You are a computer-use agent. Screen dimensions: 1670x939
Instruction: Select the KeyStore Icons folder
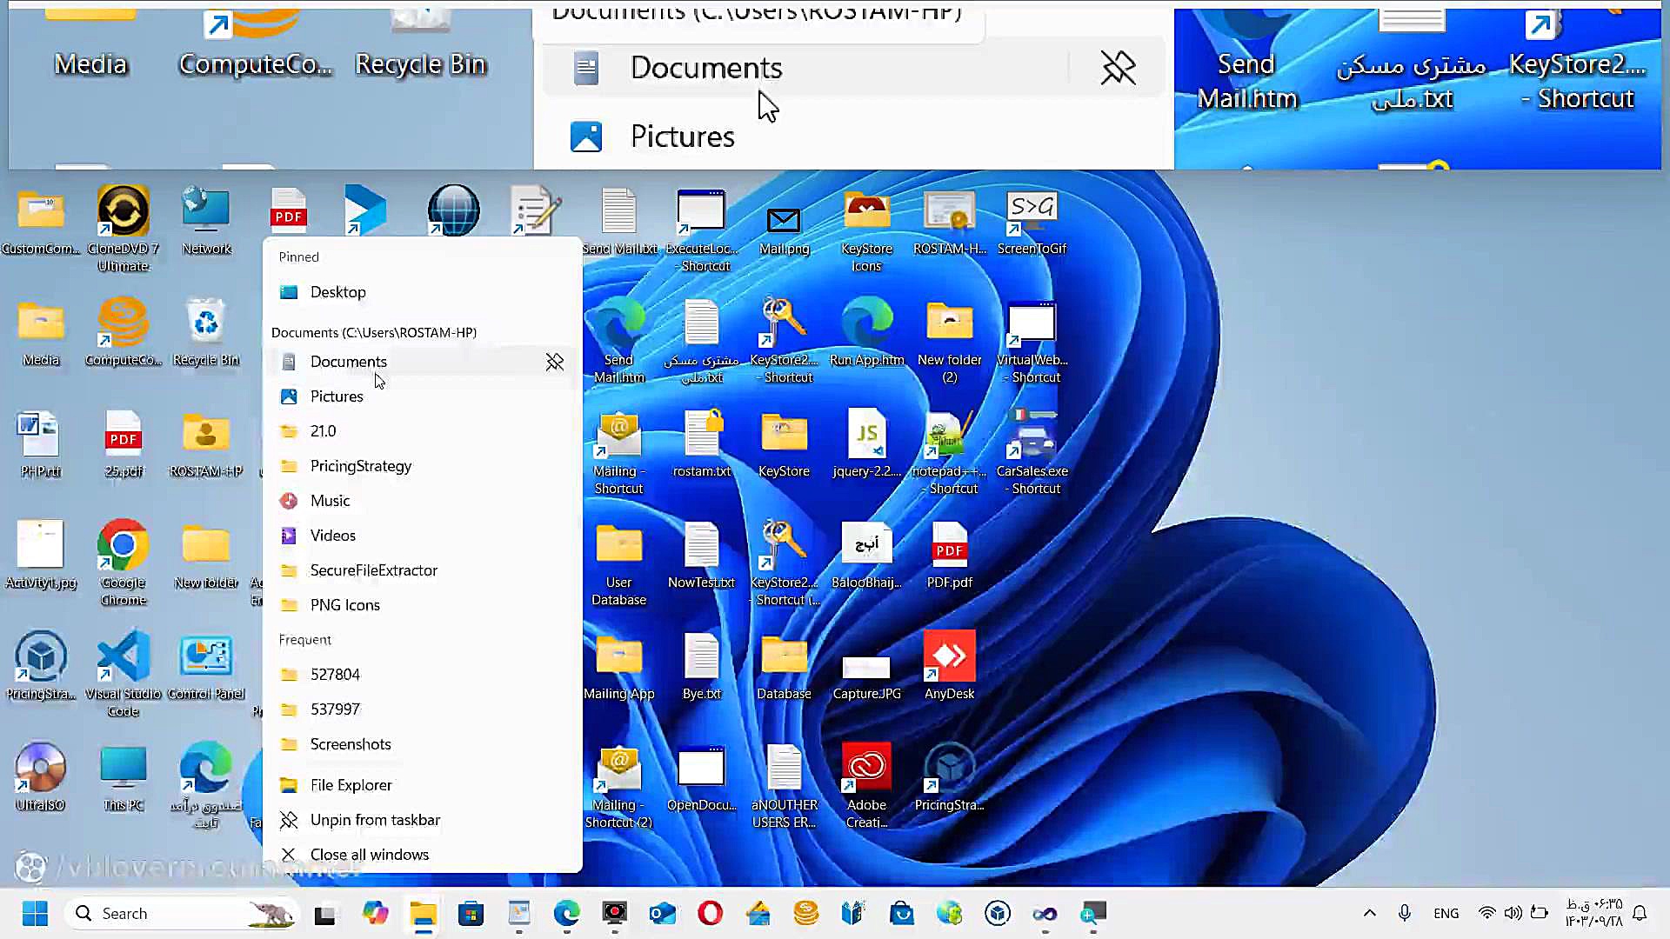click(x=866, y=230)
